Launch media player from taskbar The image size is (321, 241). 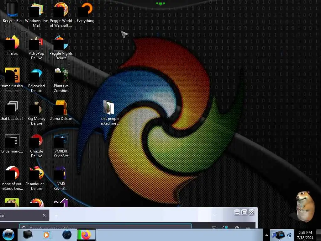click(x=47, y=235)
